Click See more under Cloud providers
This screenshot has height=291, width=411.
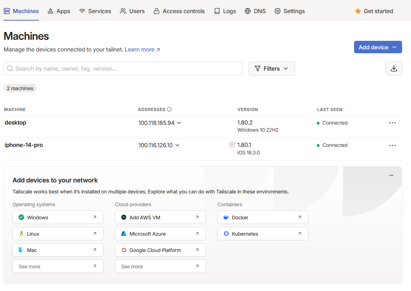160,266
